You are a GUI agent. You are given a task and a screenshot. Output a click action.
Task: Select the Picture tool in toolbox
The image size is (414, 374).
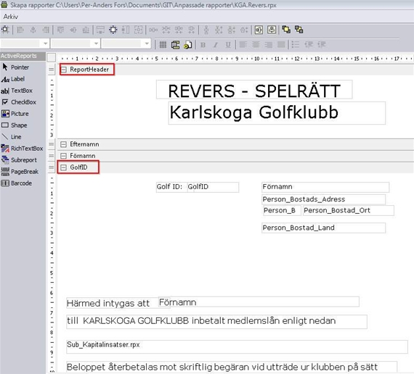(15, 114)
